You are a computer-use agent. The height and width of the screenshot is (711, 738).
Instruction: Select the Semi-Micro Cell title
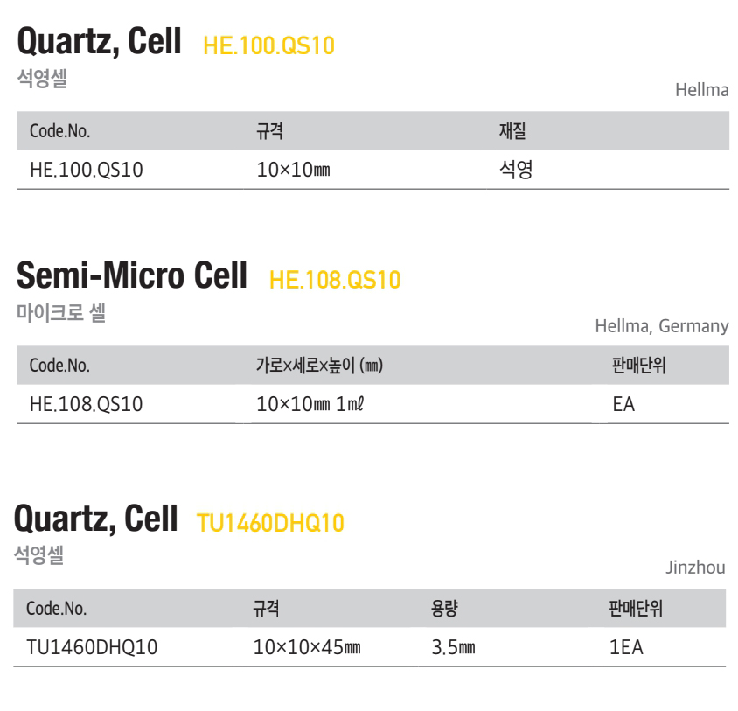point(132,275)
